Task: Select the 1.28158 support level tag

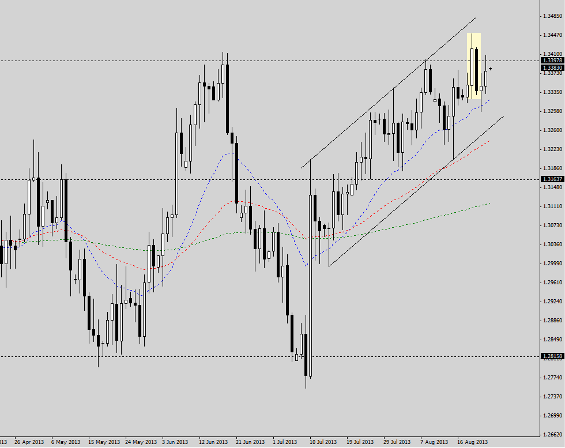Action: (552, 356)
